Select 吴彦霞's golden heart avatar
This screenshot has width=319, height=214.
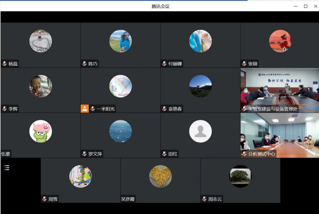(x=161, y=176)
